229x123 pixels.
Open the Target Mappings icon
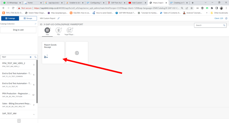pos(69,30)
